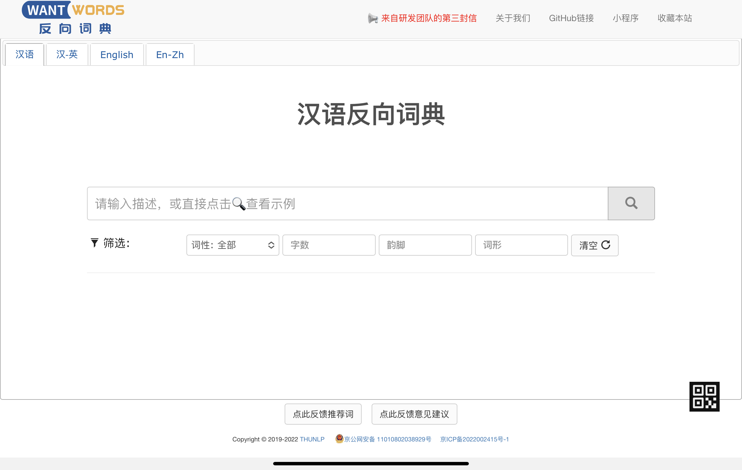The width and height of the screenshot is (742, 470).
Task: Open the 关于我们 about page
Action: (x=513, y=18)
